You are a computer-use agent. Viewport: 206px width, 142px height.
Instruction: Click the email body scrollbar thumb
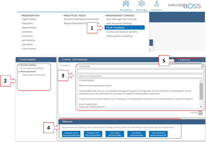[x=201, y=91]
